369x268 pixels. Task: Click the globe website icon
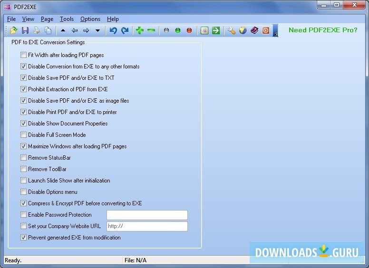243,30
